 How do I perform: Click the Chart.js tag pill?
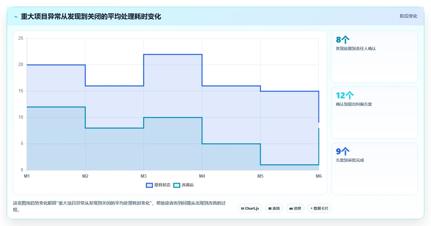pyautogui.click(x=250, y=208)
